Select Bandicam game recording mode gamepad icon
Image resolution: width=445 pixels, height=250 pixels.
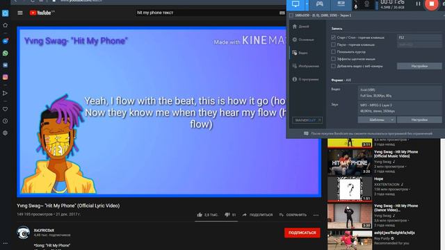coord(320,4)
